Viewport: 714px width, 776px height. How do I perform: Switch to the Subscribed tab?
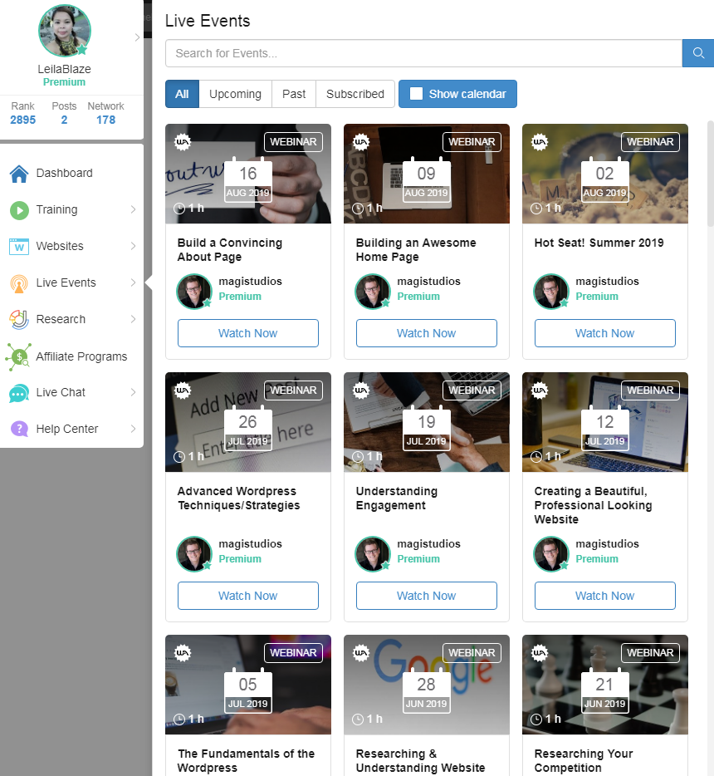(x=355, y=94)
